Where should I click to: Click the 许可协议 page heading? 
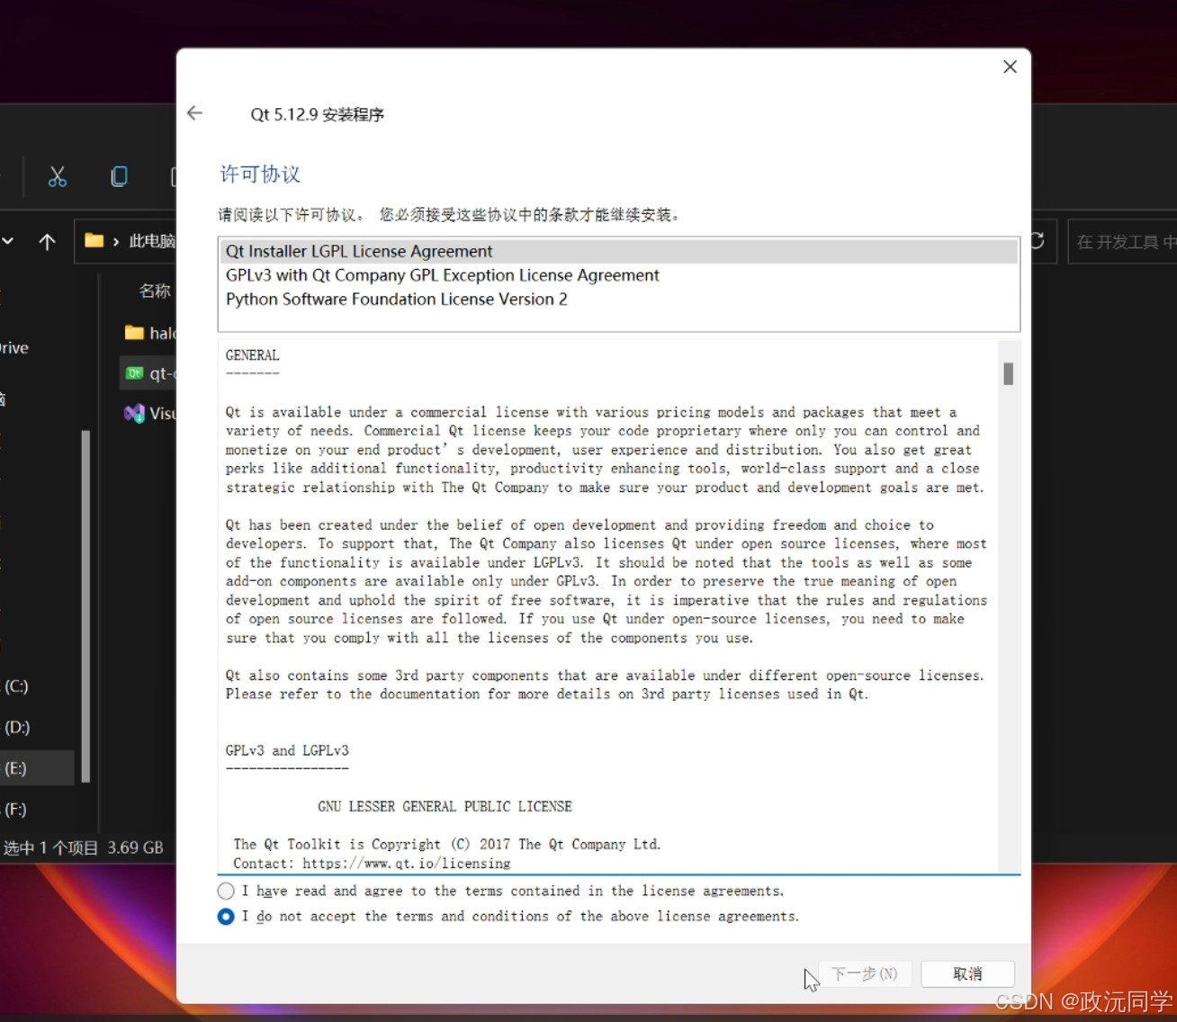click(x=260, y=175)
